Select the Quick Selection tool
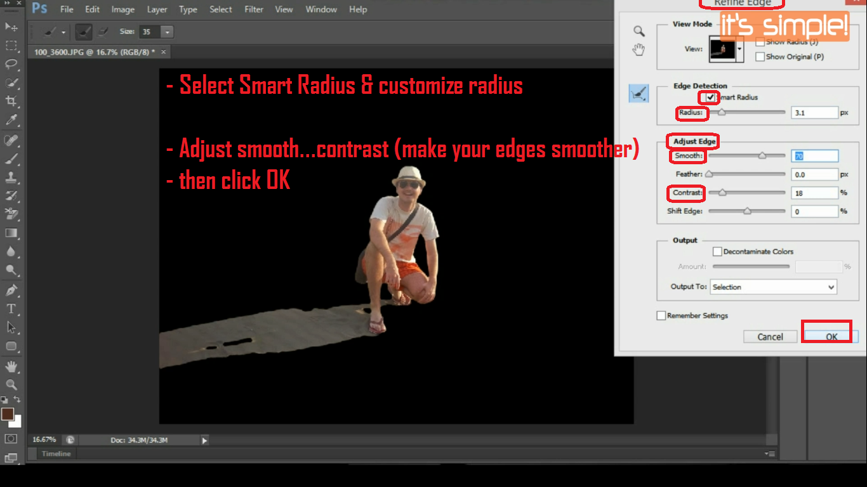The width and height of the screenshot is (867, 487). tap(11, 83)
